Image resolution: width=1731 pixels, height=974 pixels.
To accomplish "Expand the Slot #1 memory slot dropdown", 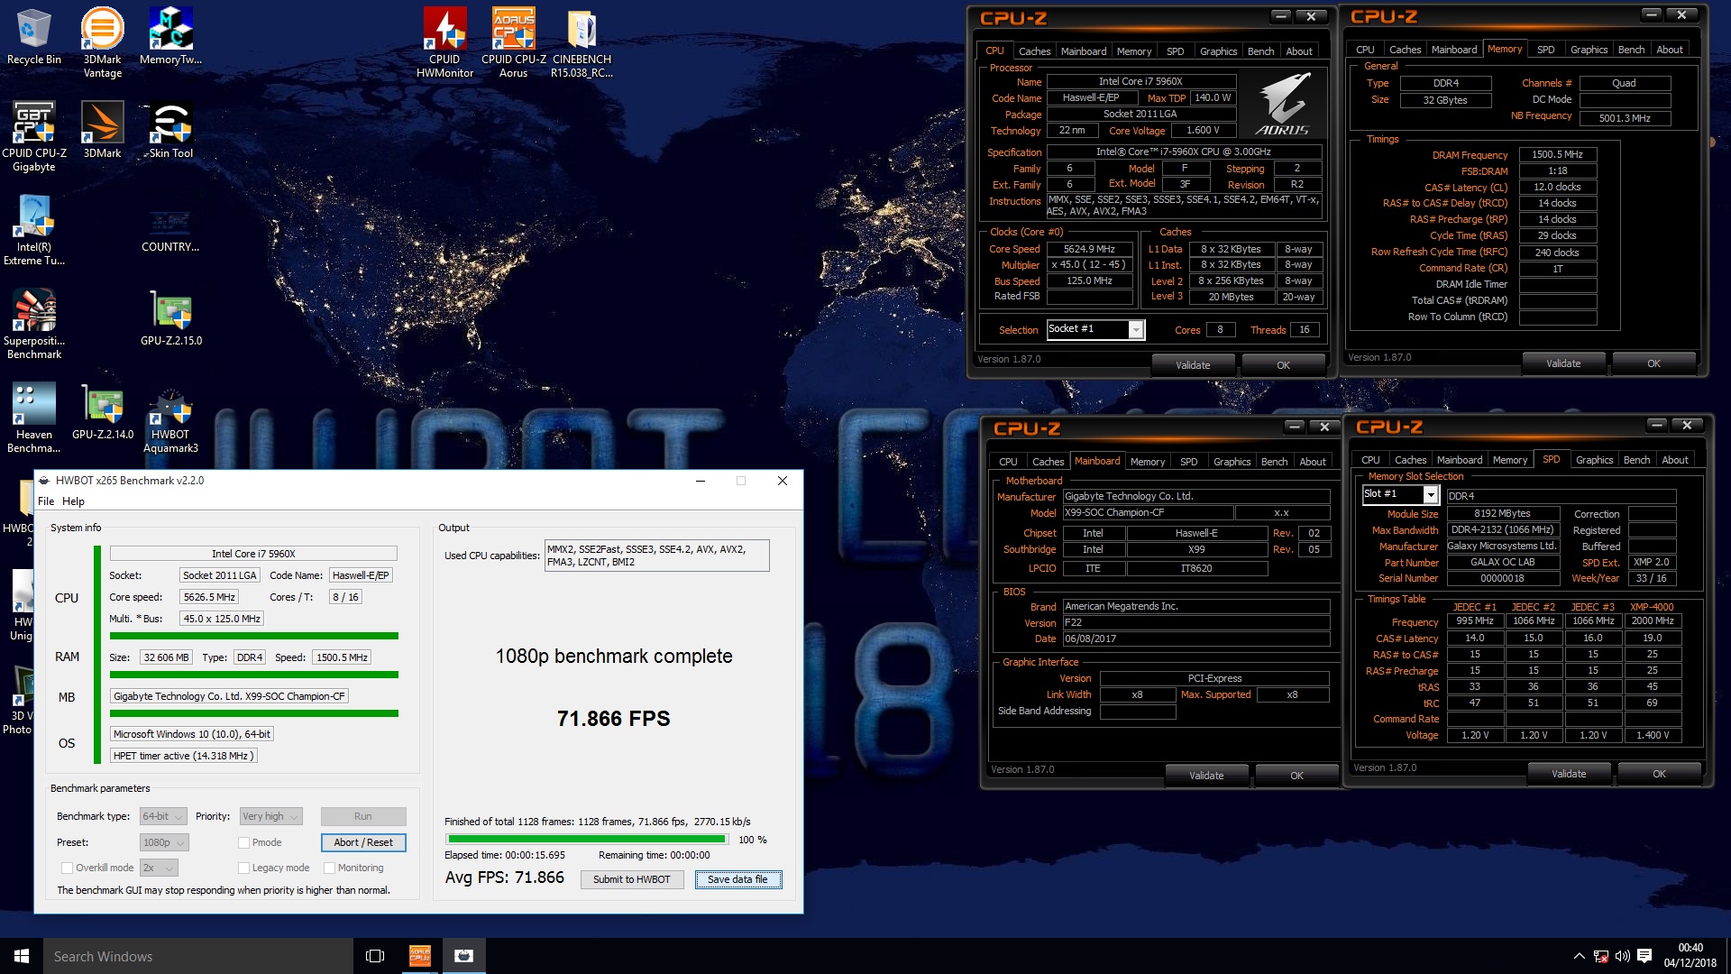I will point(1430,494).
